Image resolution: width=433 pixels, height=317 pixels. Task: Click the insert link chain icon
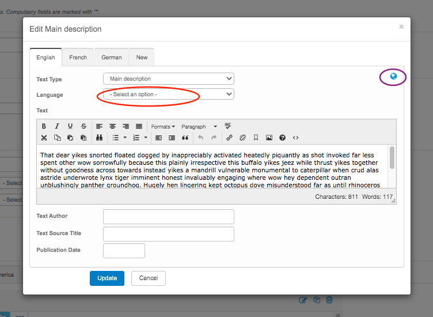(229, 138)
